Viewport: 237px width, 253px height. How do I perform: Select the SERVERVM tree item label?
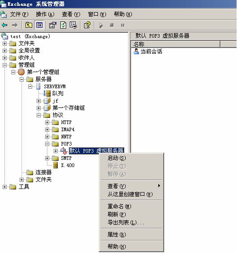pos(55,86)
